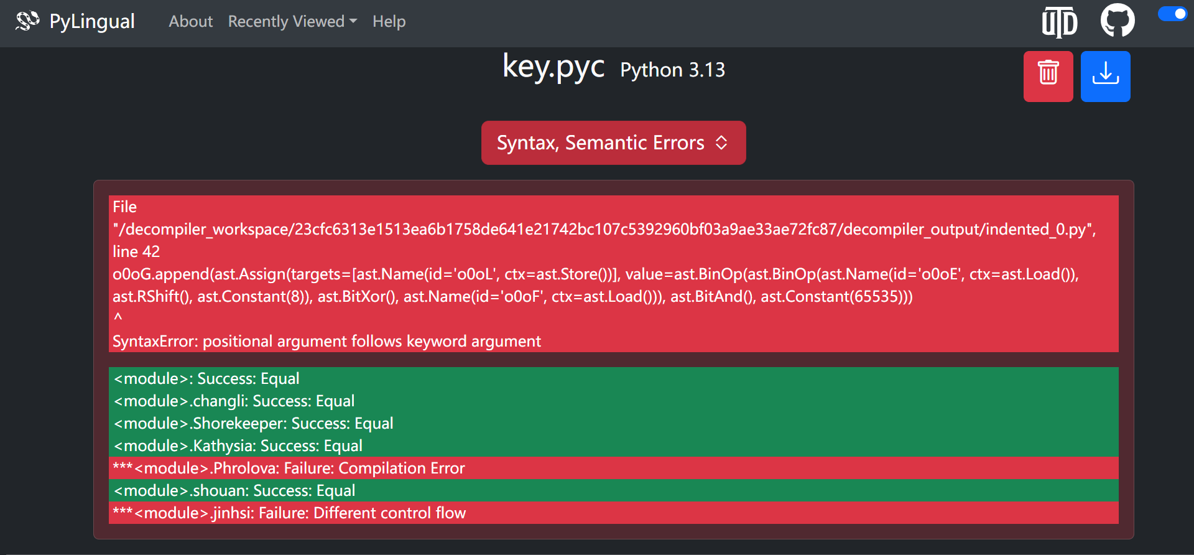Screen dimensions: 1194x555
Task: Click the Kathysia Success: Equal row
Action: pyautogui.click(x=613, y=445)
